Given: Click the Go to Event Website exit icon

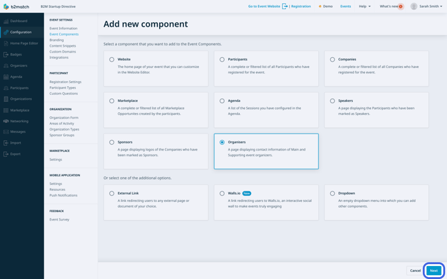Looking at the screenshot, I should tap(285, 6).
